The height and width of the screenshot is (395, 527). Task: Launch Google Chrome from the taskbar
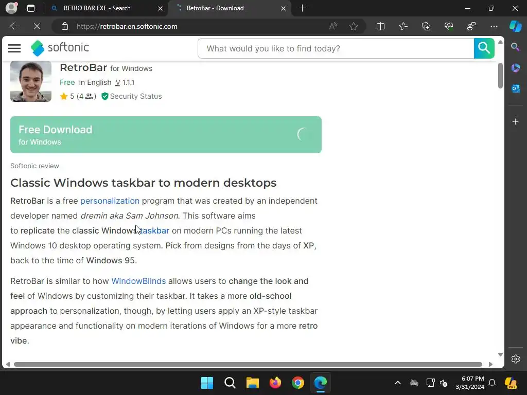click(298, 383)
